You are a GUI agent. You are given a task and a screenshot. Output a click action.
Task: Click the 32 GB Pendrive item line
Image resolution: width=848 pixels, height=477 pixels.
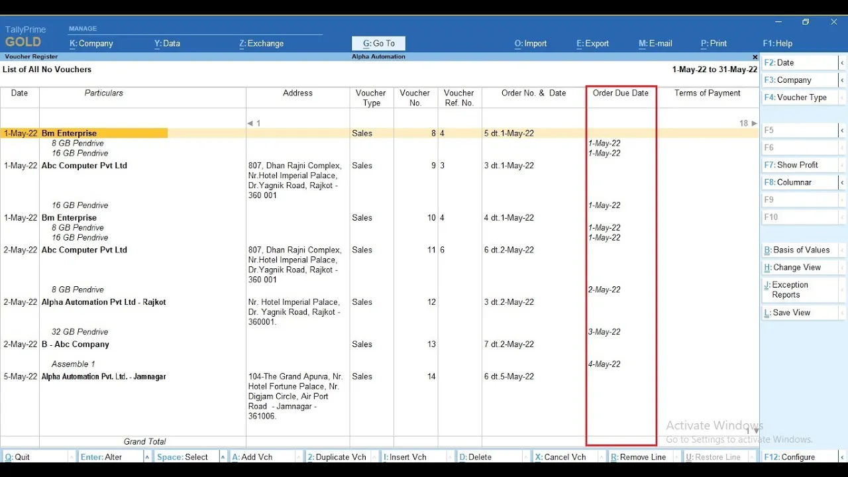(79, 332)
